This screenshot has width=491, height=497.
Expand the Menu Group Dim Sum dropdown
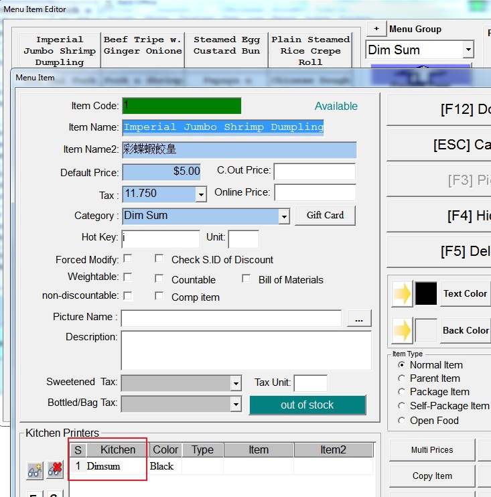(x=468, y=50)
